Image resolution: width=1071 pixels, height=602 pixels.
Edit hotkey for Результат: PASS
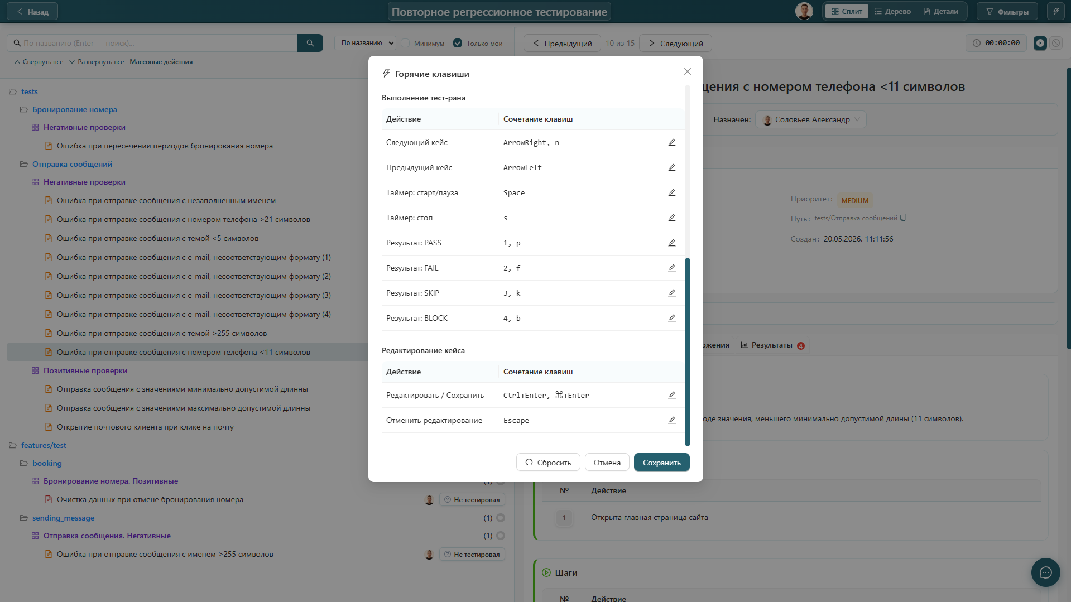672,243
